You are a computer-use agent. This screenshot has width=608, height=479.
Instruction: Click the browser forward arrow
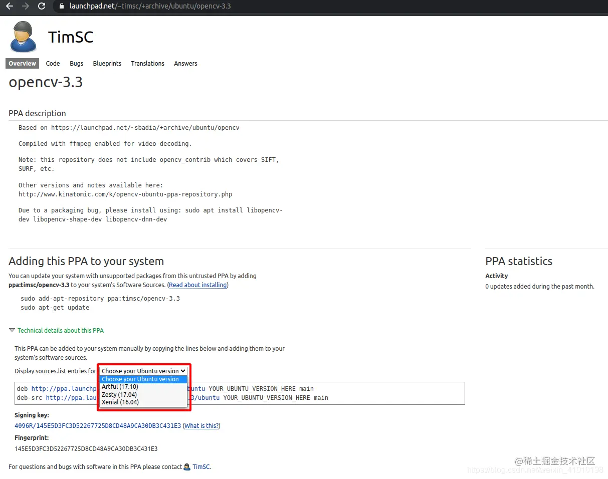26,6
